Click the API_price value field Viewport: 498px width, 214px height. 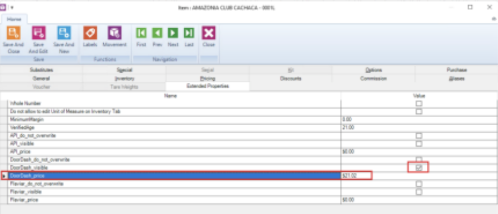point(419,152)
